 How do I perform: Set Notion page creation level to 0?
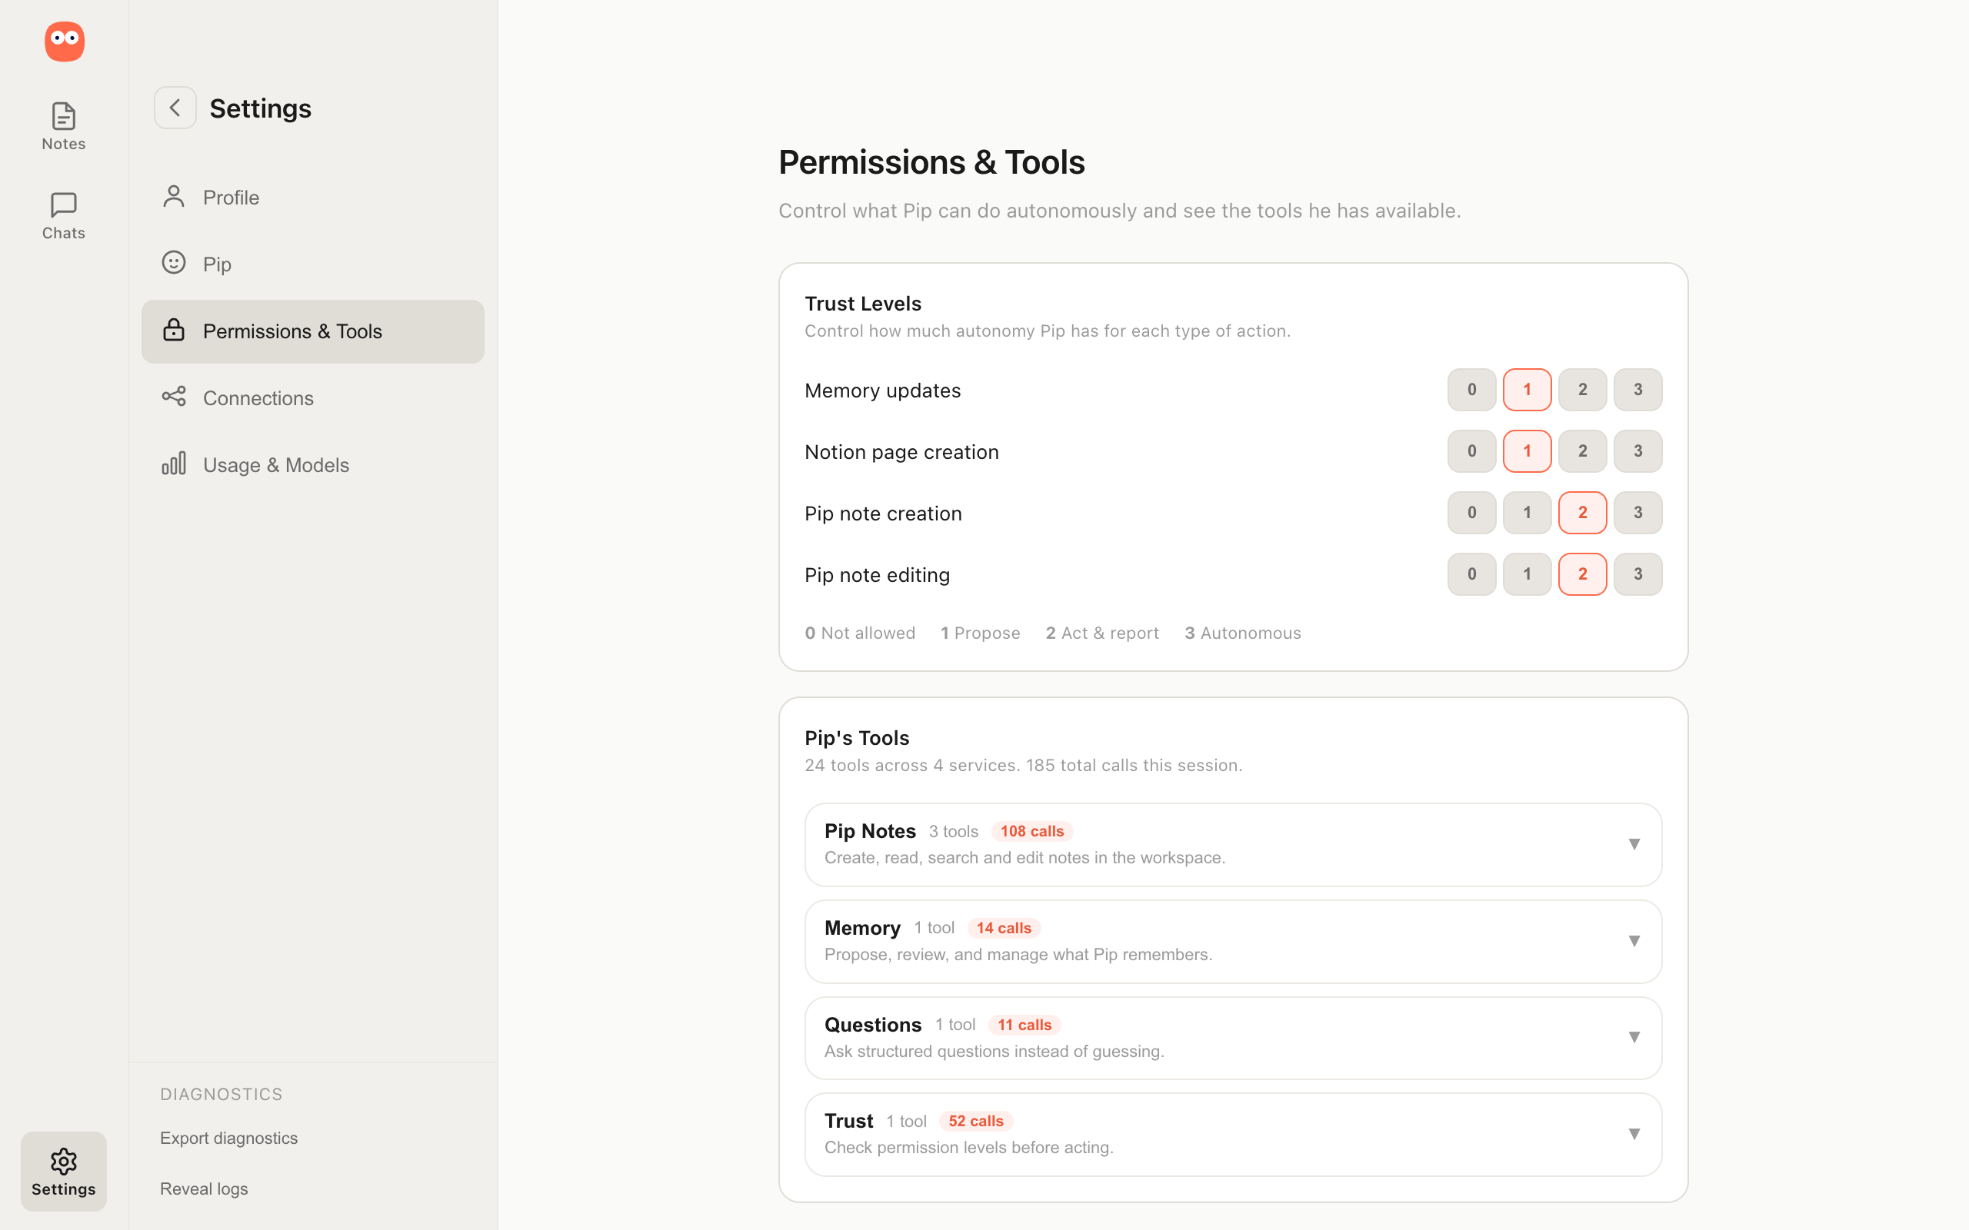click(1471, 450)
